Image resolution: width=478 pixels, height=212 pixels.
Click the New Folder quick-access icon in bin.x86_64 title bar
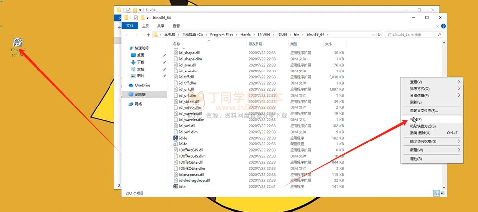tap(142, 18)
